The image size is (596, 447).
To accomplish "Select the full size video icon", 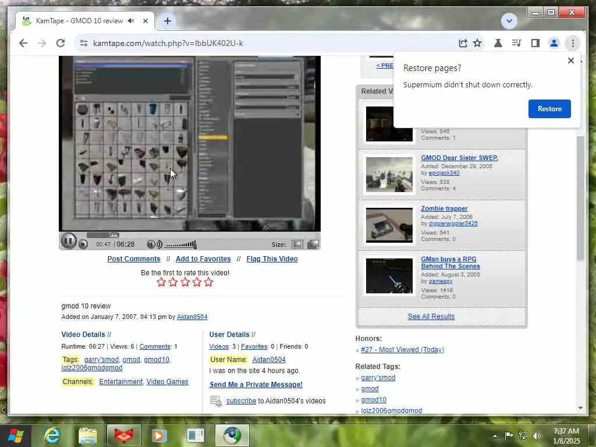I will coord(313,244).
